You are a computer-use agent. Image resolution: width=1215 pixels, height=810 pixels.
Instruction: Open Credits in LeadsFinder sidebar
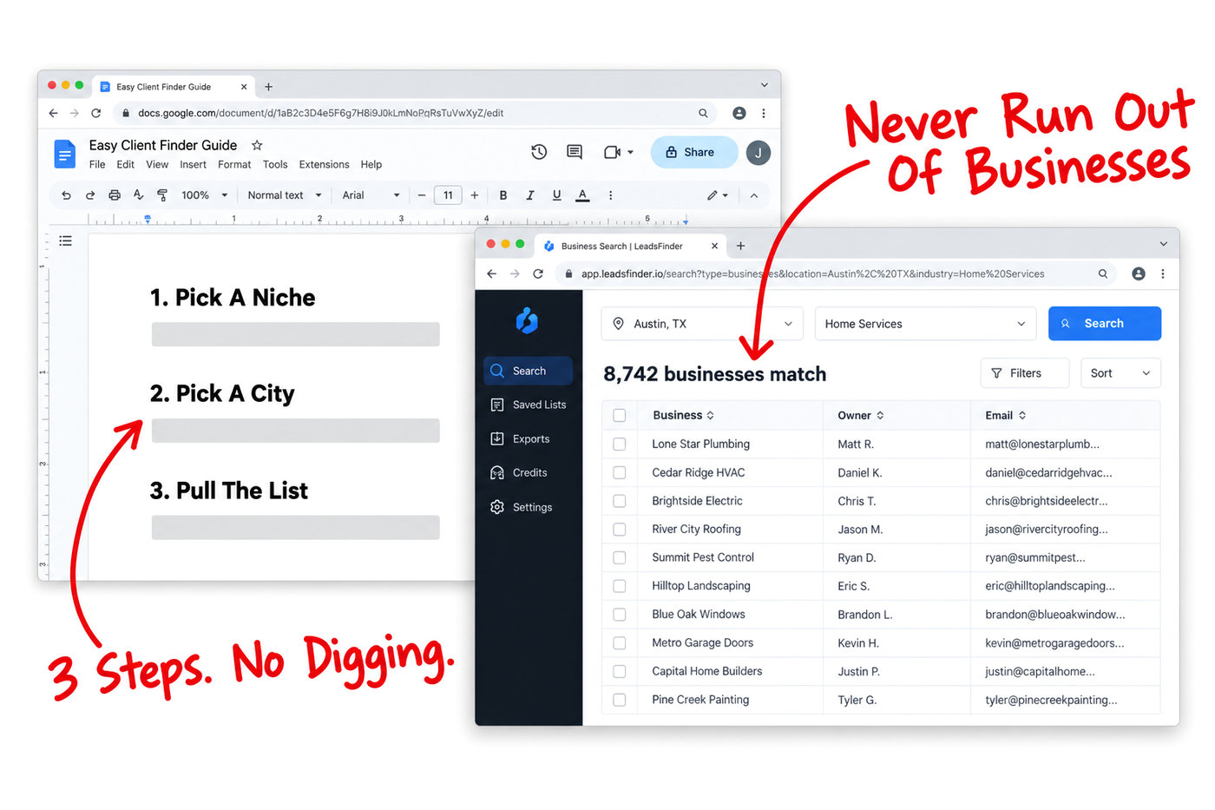[x=529, y=472]
